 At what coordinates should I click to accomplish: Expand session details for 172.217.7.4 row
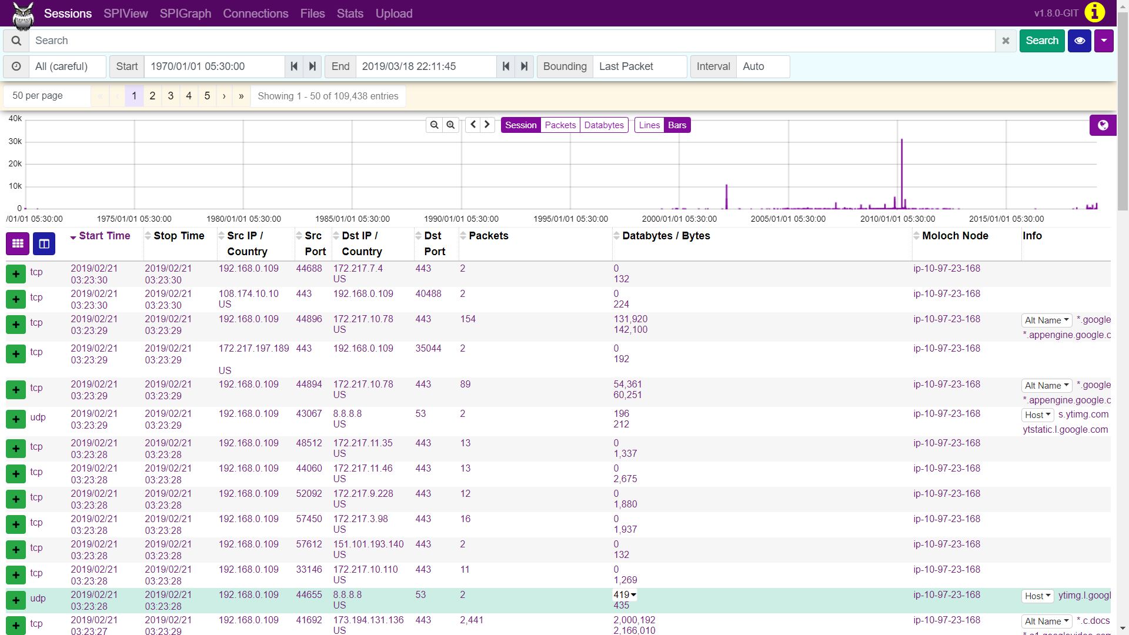point(16,273)
